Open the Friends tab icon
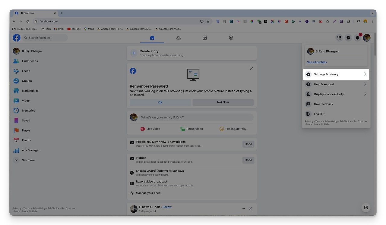This screenshot has height=225, width=386. click(x=179, y=38)
